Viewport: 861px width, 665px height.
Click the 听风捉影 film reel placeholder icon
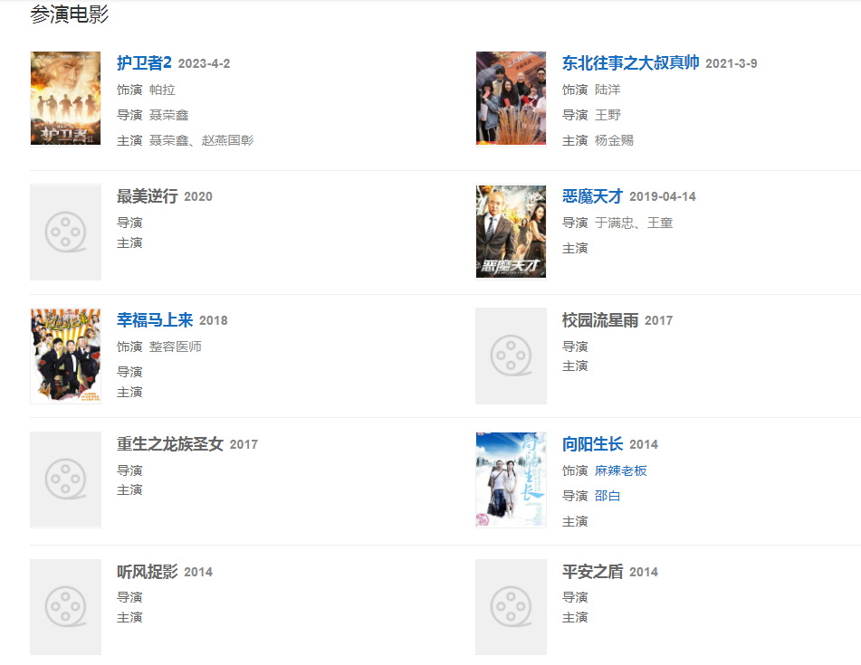(65, 606)
